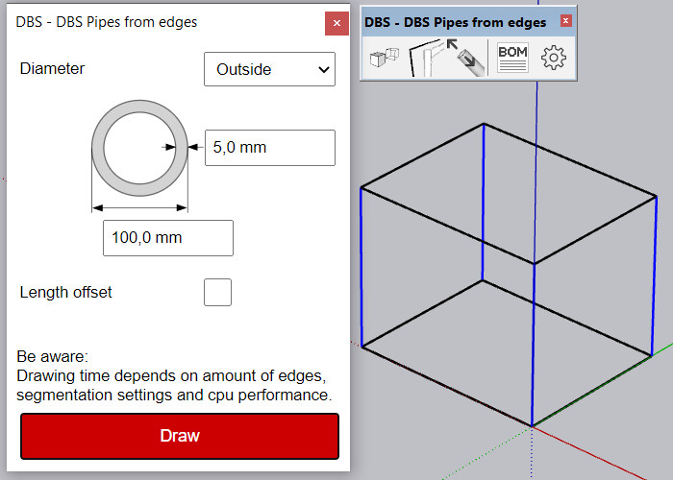Click the dialog title 'DBS - DBS Pipes from edges'
673x480 pixels.
tap(107, 22)
